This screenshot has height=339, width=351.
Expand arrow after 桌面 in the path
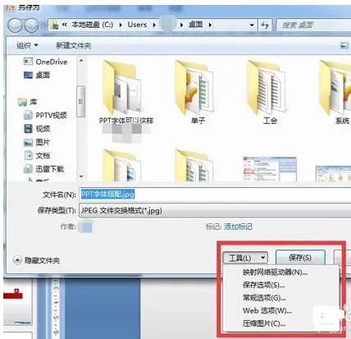210,25
